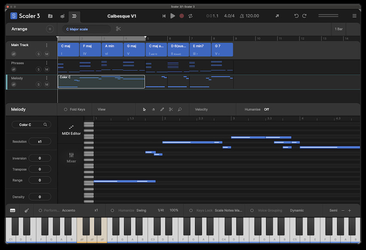Select the Scissors cut tool
366x250 pixels.
tap(171, 109)
